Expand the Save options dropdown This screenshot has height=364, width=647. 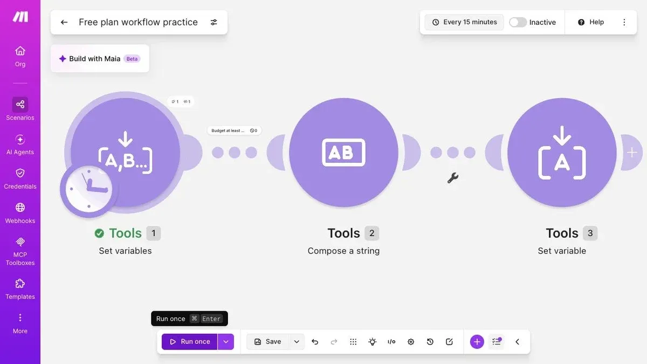point(297,341)
